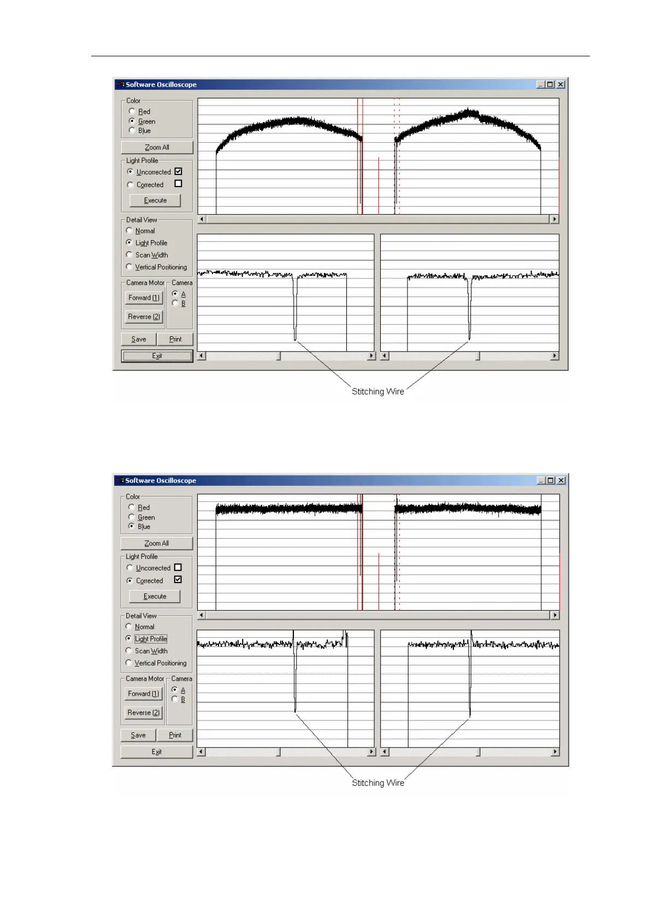Click Save in upper oscilloscope window

(x=139, y=339)
